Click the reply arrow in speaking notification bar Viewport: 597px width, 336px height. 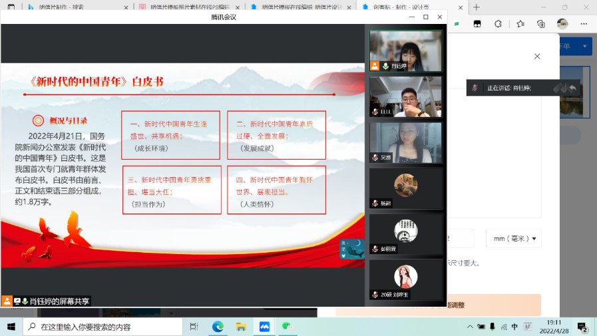[572, 88]
